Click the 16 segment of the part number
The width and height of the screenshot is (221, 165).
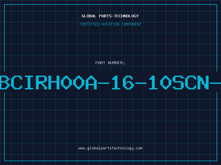tap(123, 82)
